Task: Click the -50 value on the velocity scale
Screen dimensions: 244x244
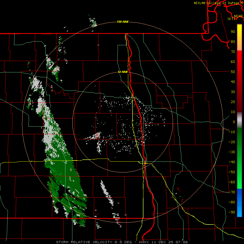Action: point(232,172)
